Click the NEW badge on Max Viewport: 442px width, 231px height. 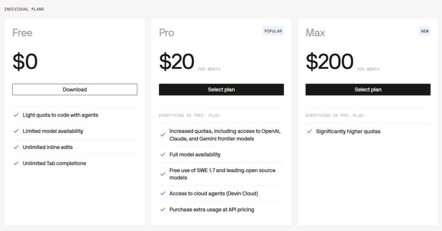click(425, 31)
